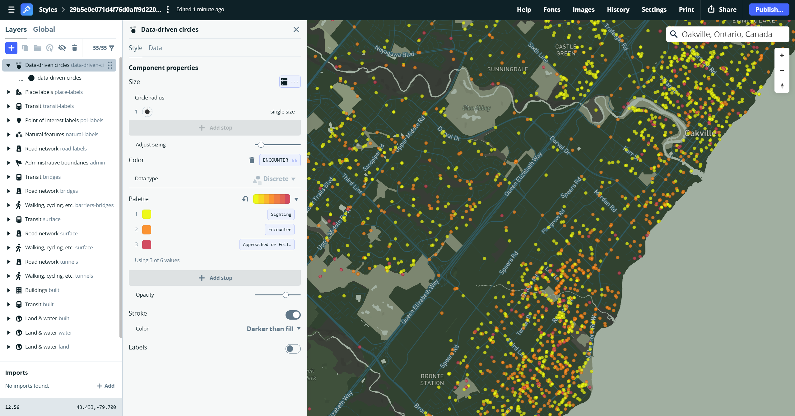Click the yellow Sighting color swatch
795x416 pixels.
coord(146,214)
